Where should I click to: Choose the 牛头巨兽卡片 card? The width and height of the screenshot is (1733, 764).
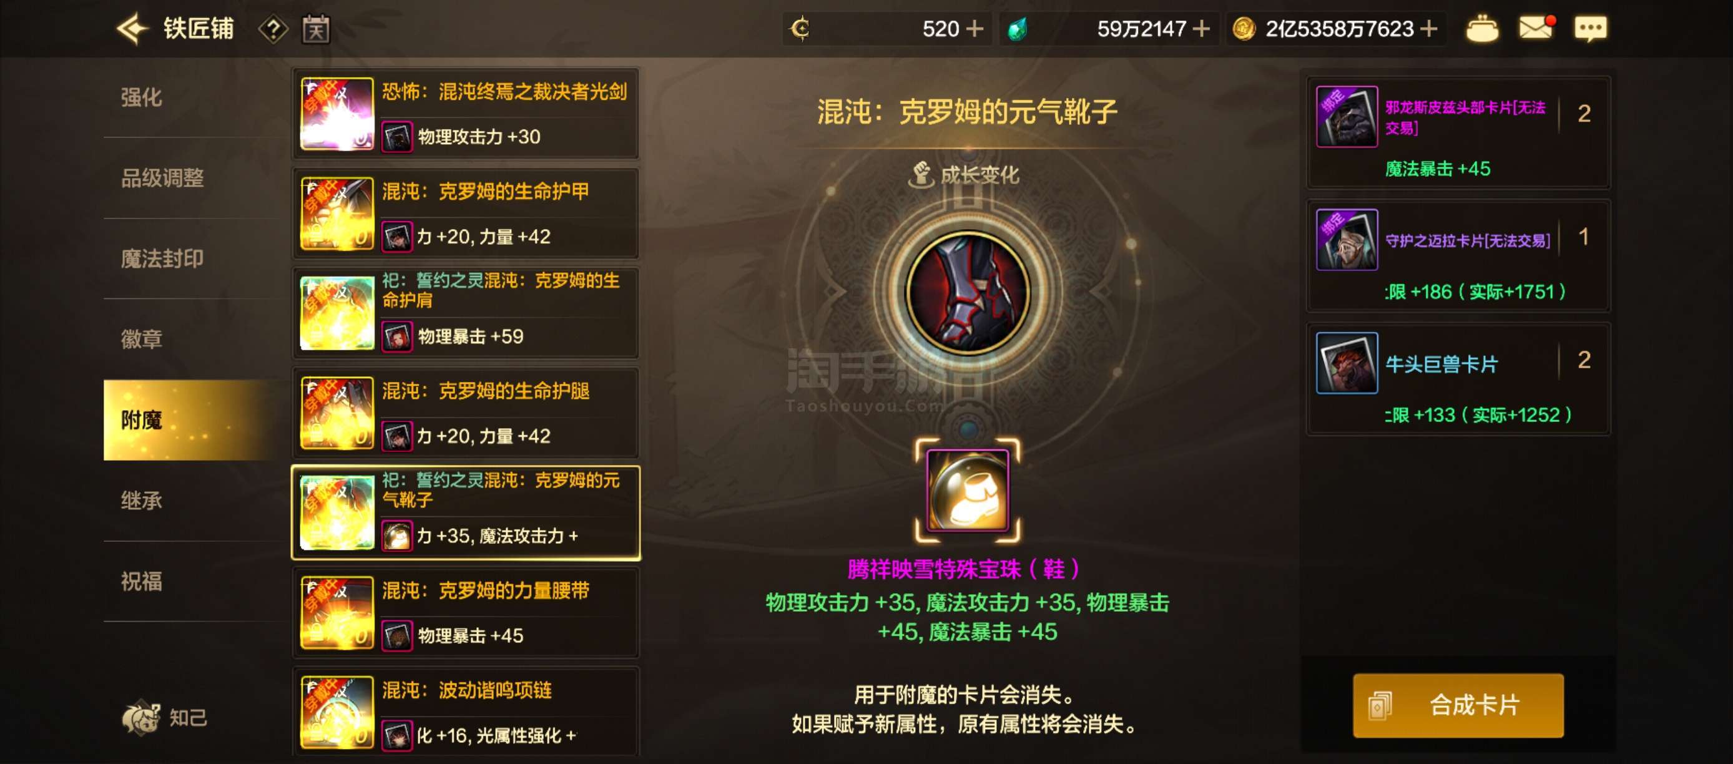tap(1458, 380)
